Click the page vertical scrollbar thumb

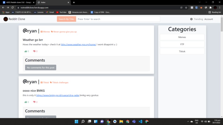pyautogui.click(x=222, y=24)
